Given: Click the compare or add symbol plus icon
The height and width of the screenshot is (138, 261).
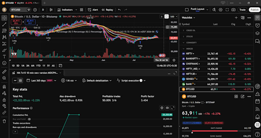Looking at the screenshot, I should (x=35, y=10).
